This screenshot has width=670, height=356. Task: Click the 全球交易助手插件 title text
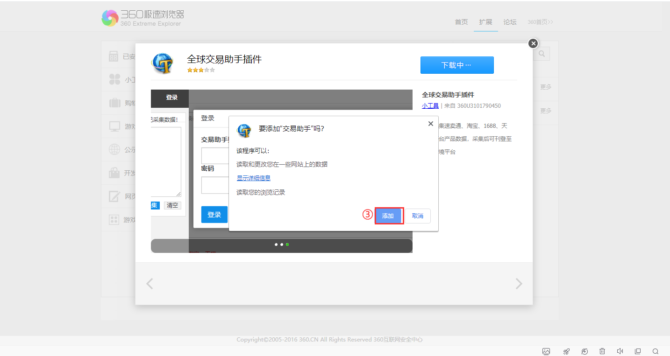point(224,59)
